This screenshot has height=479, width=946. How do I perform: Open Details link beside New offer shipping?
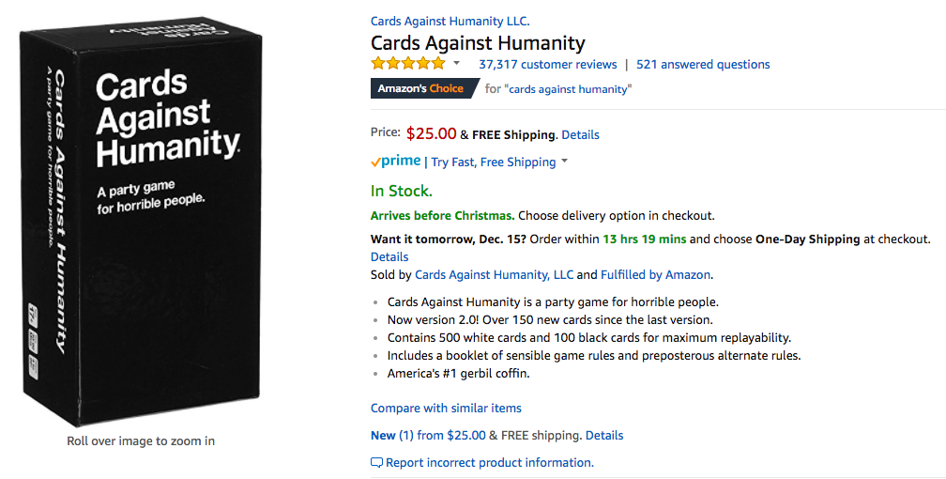point(604,435)
